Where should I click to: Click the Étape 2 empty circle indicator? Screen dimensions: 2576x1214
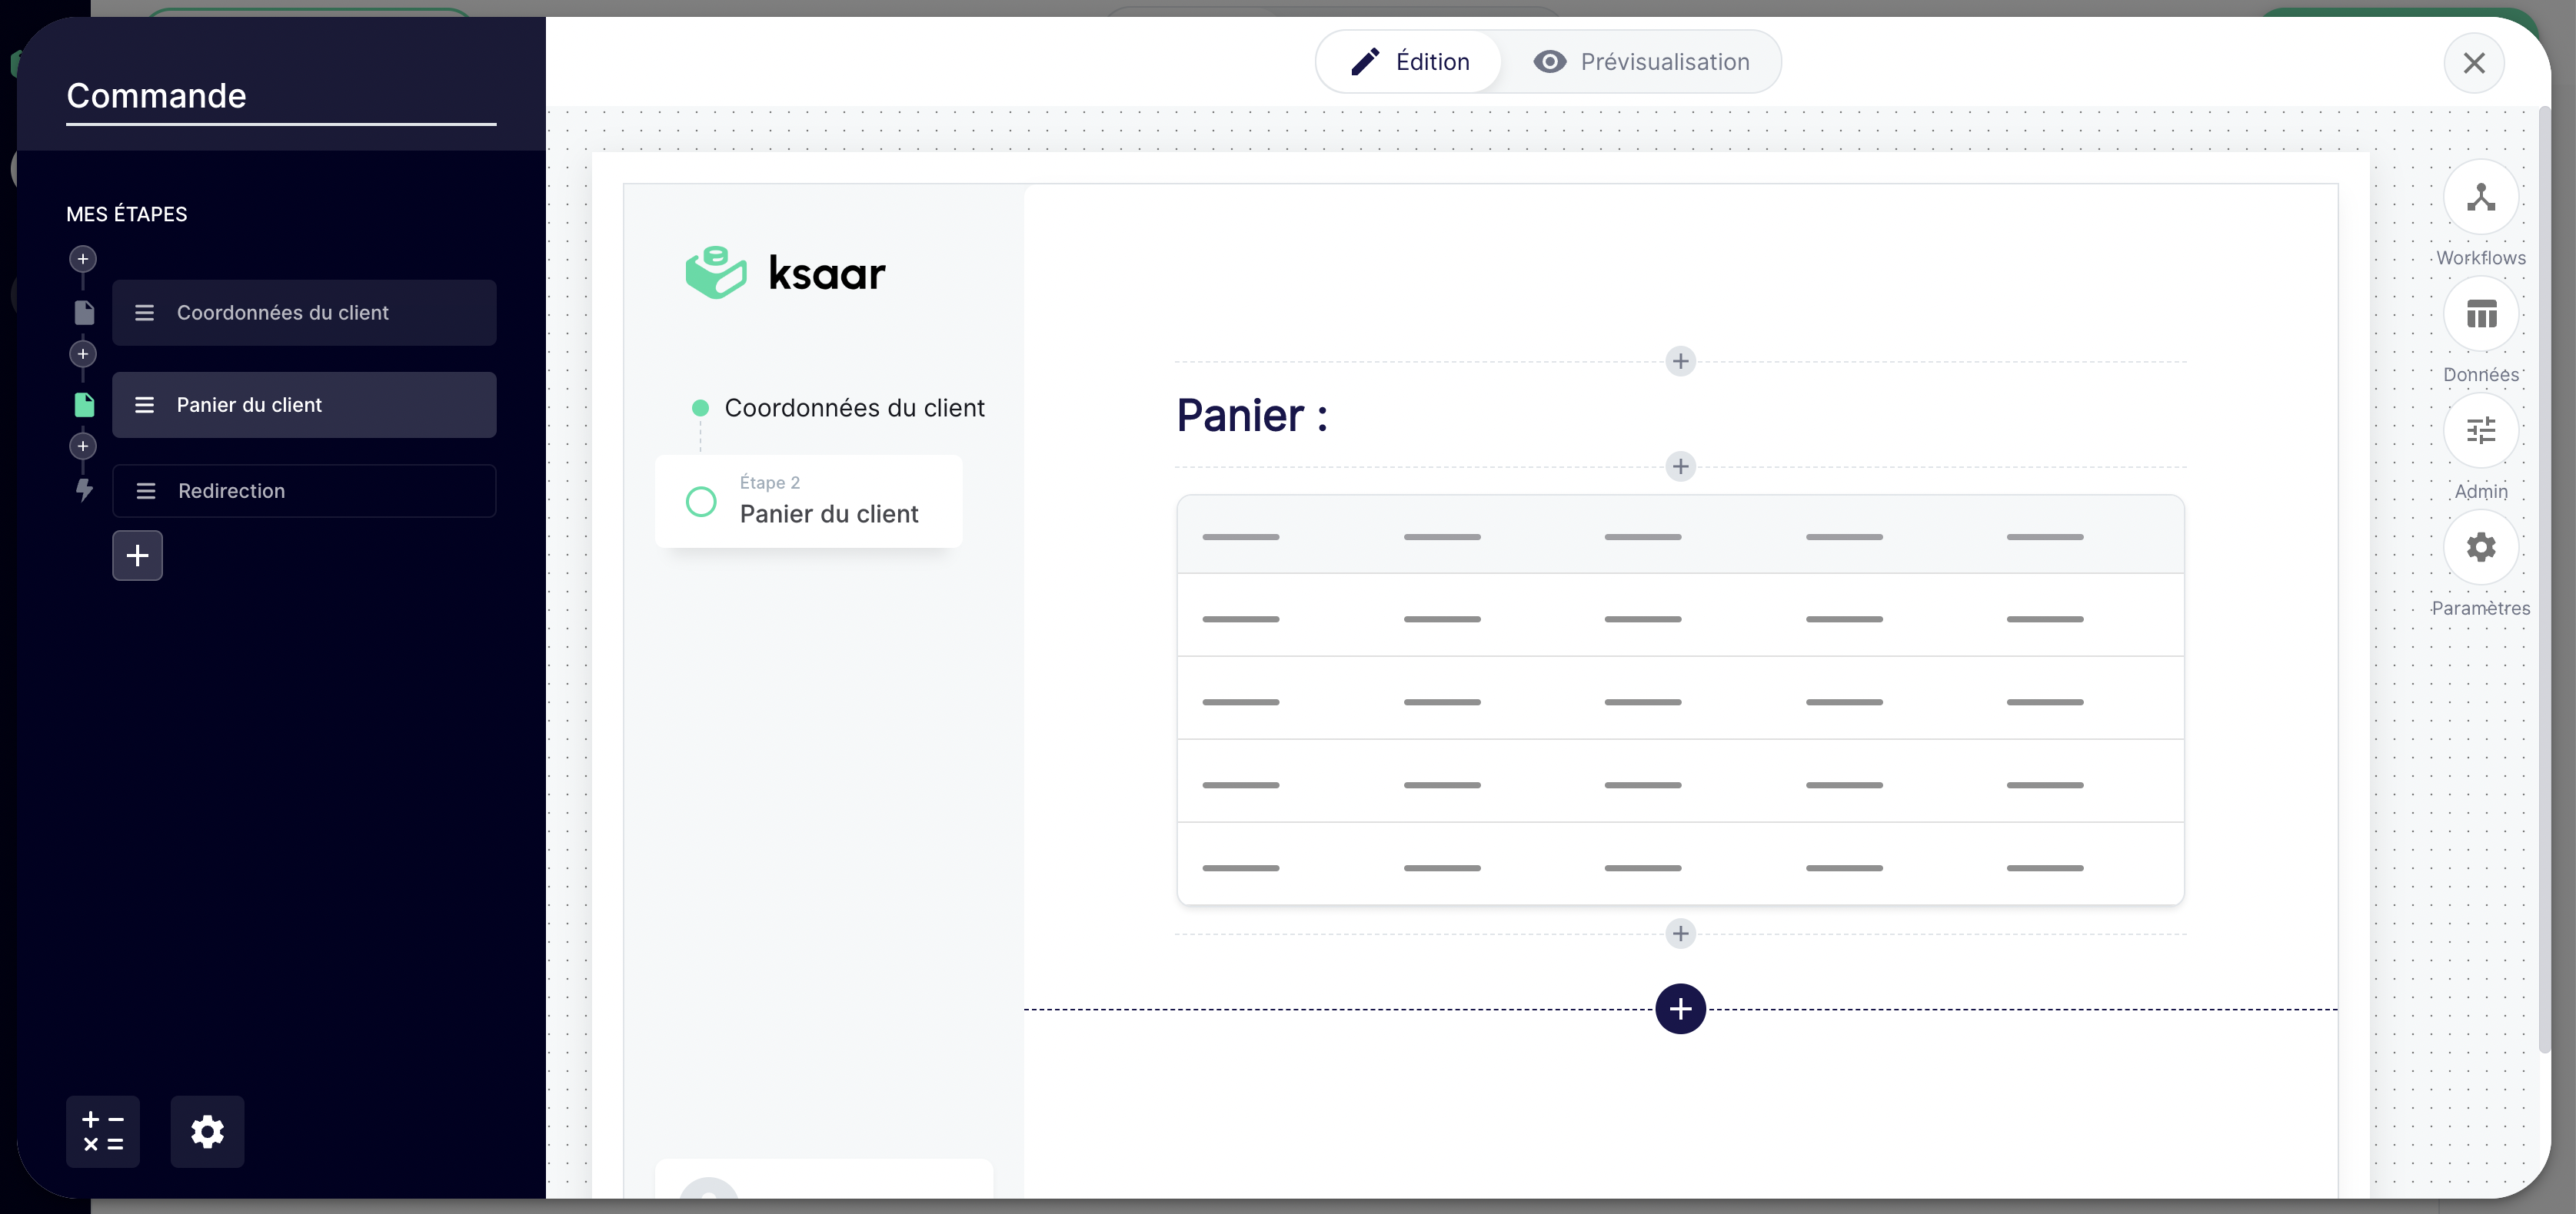click(701, 502)
